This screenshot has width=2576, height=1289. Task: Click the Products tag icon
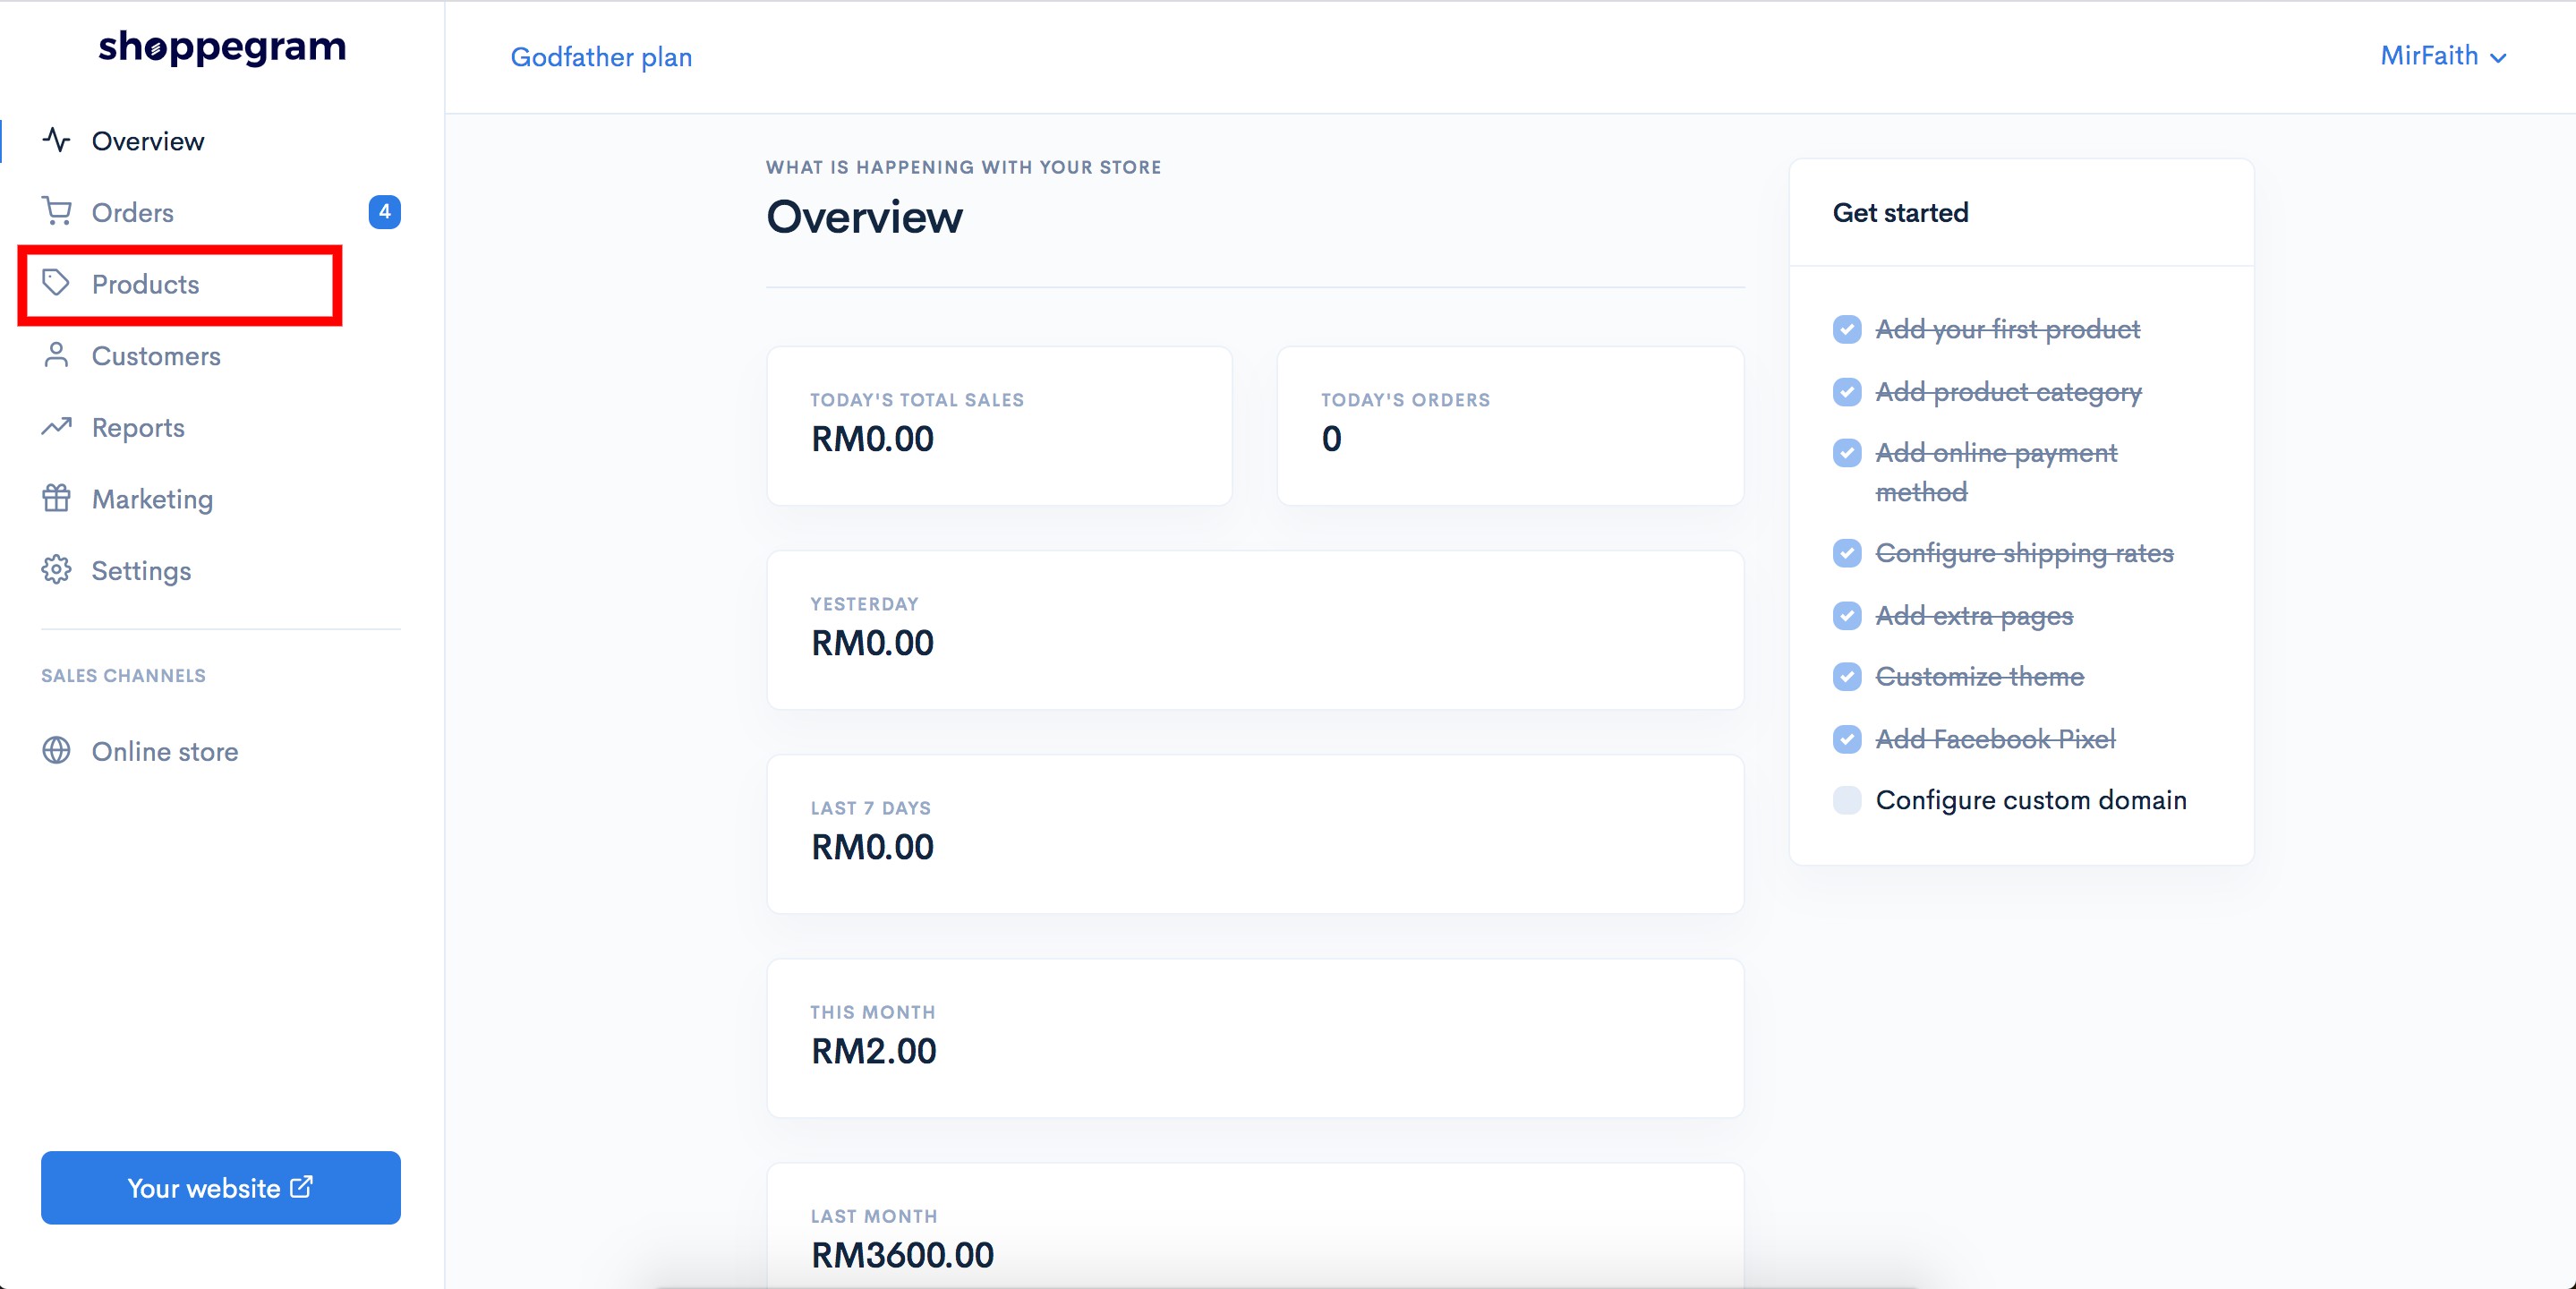click(56, 283)
